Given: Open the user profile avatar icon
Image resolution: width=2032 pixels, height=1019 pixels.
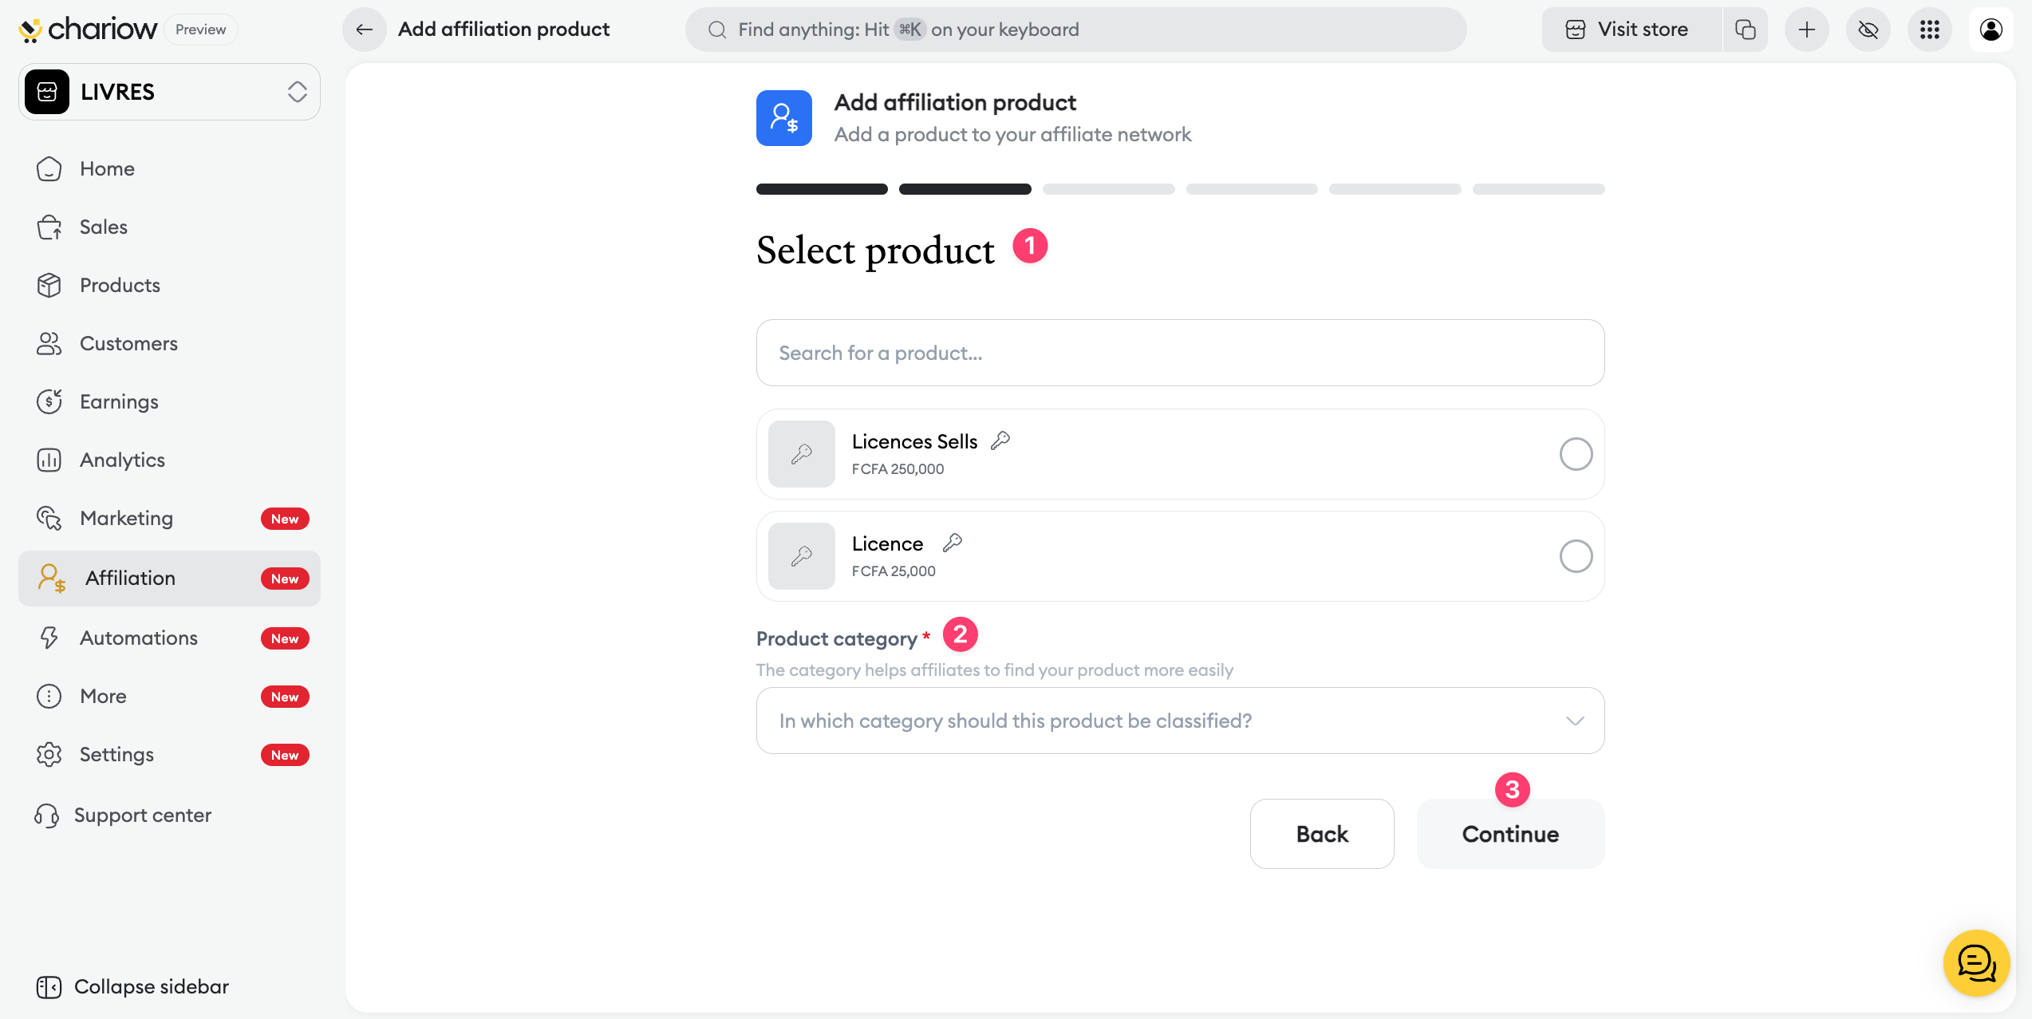Looking at the screenshot, I should point(1991,30).
